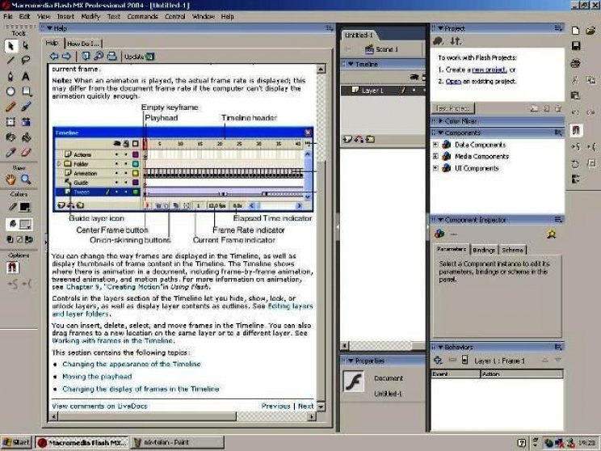Switch to Paint in taskbar
601x451 pixels.
coord(178,443)
